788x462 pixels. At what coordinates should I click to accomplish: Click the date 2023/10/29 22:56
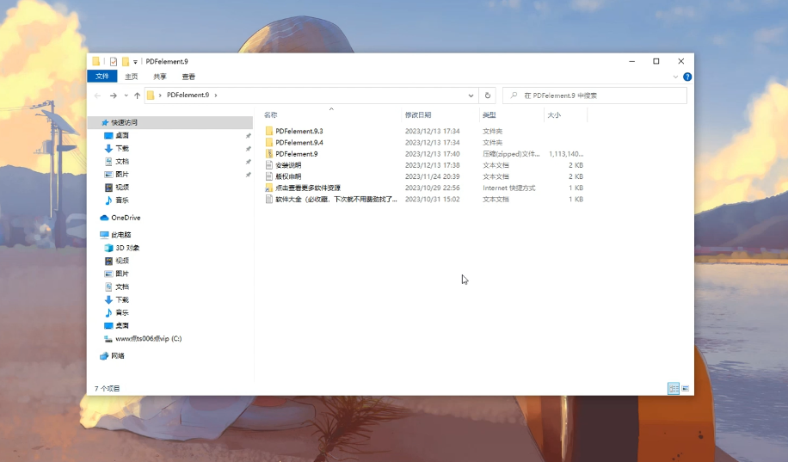[432, 188]
